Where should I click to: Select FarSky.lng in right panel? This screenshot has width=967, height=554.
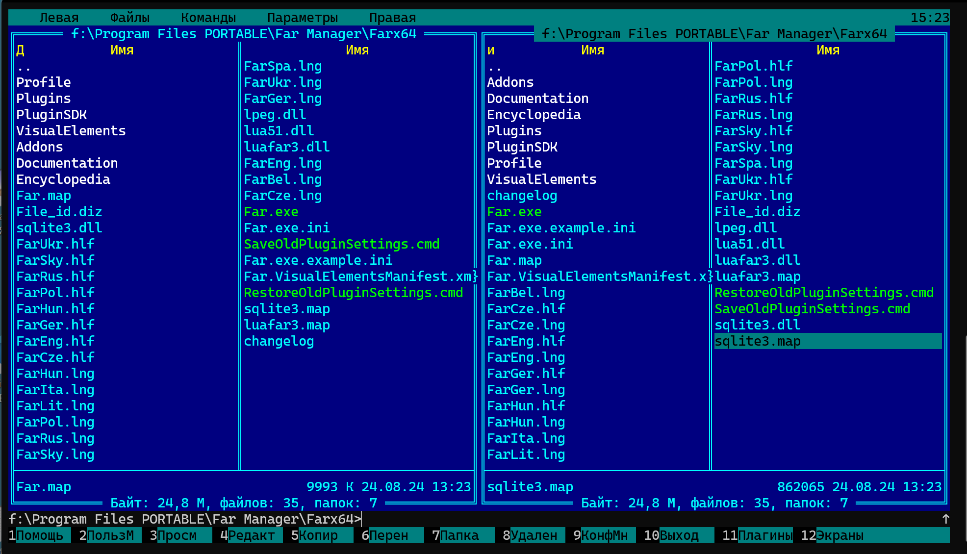click(754, 147)
